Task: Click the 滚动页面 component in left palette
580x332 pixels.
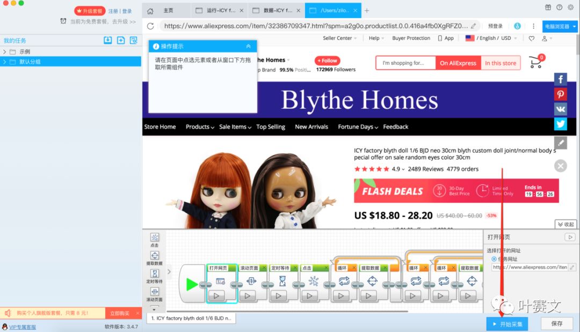Action: 155,294
